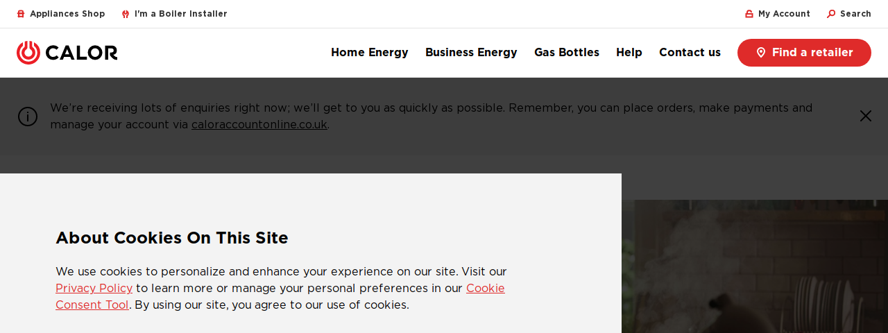Click the Find a retailer button

804,53
